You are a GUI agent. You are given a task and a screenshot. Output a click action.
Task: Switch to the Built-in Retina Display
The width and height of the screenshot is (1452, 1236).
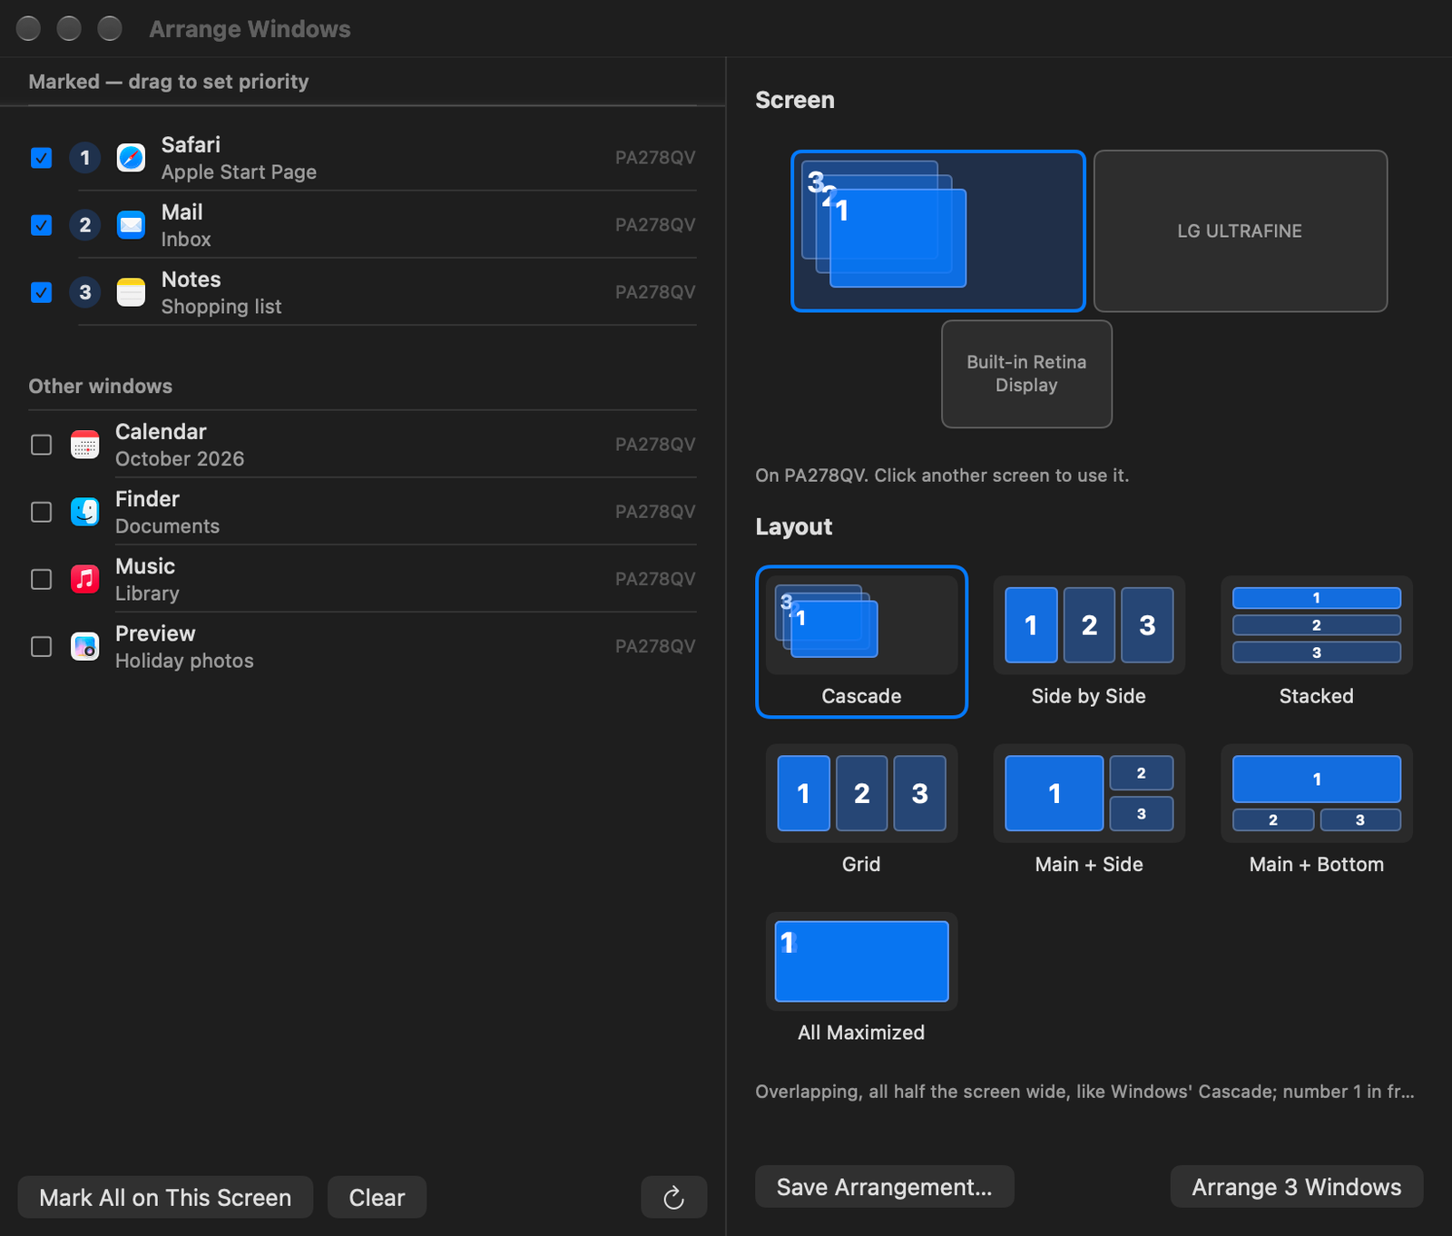click(1026, 374)
